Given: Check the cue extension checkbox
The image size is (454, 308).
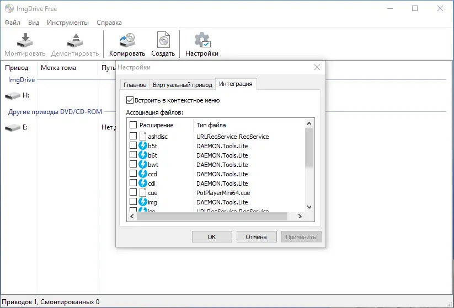Looking at the screenshot, I should [x=133, y=192].
